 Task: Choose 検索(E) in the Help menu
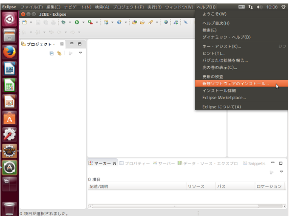click(241, 30)
